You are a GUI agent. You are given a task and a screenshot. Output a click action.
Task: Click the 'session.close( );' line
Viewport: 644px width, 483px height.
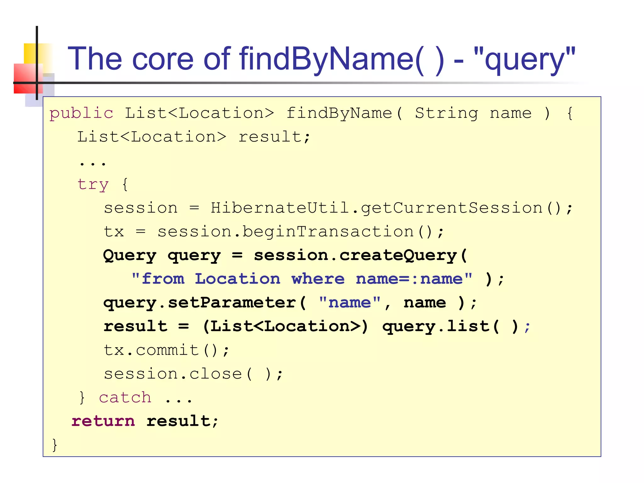pyautogui.click(x=193, y=374)
